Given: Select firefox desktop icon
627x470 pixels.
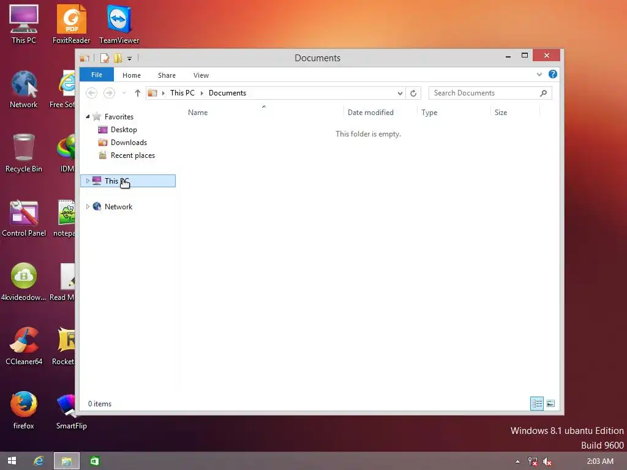Looking at the screenshot, I should [x=24, y=411].
